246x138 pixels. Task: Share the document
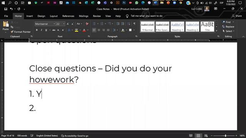[237, 16]
